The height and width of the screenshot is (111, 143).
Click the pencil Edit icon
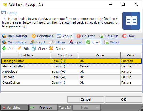point(19,48)
